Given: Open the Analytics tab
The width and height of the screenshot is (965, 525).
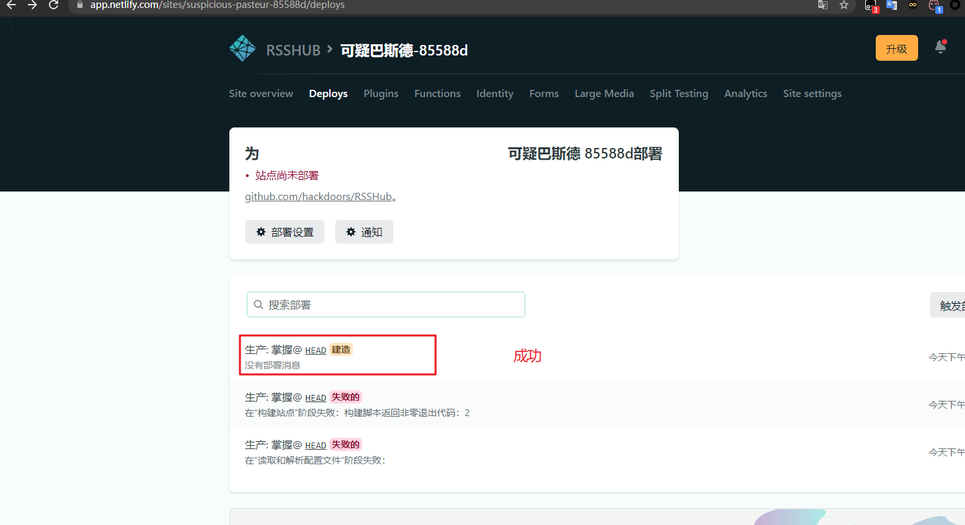Looking at the screenshot, I should point(746,94).
